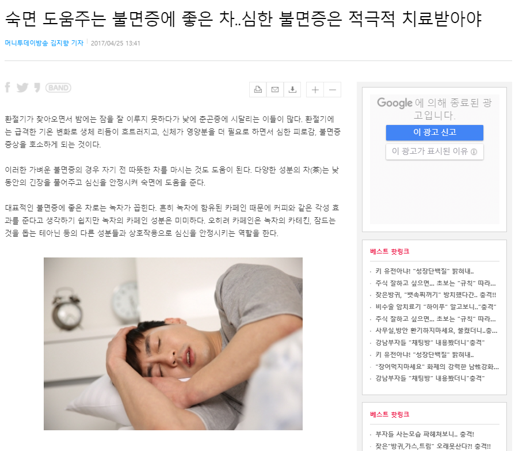This screenshot has width=515, height=451.
Task: Increase font size with plus icon
Action: [315, 89]
